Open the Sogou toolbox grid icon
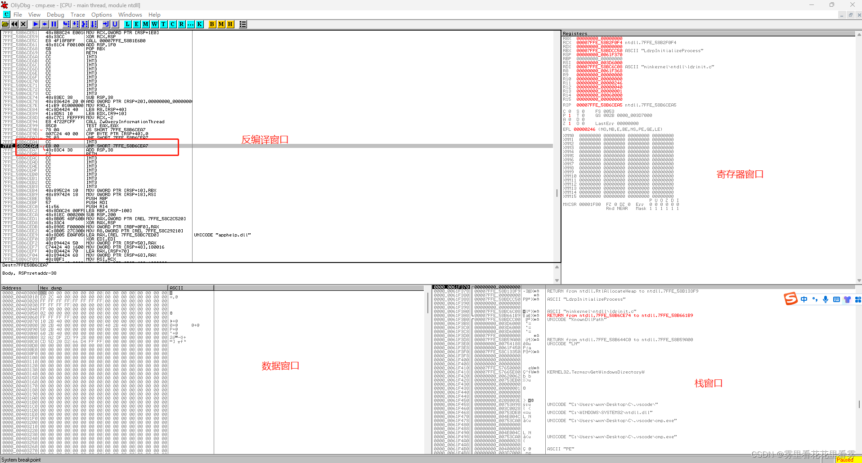 tap(858, 299)
